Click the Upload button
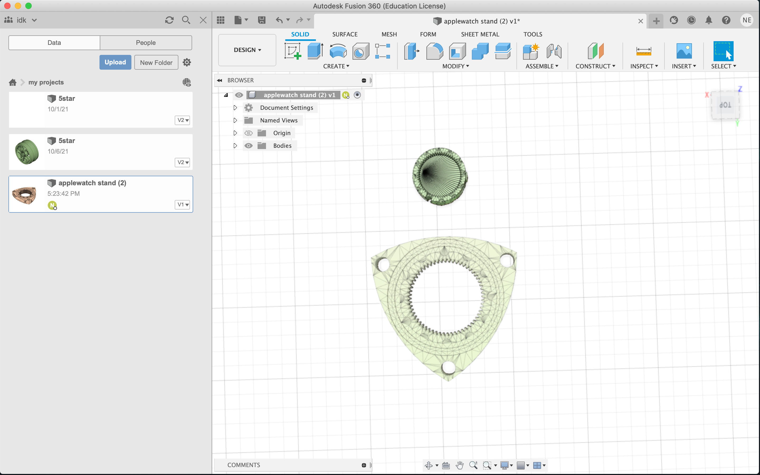The image size is (760, 475). coord(115,62)
